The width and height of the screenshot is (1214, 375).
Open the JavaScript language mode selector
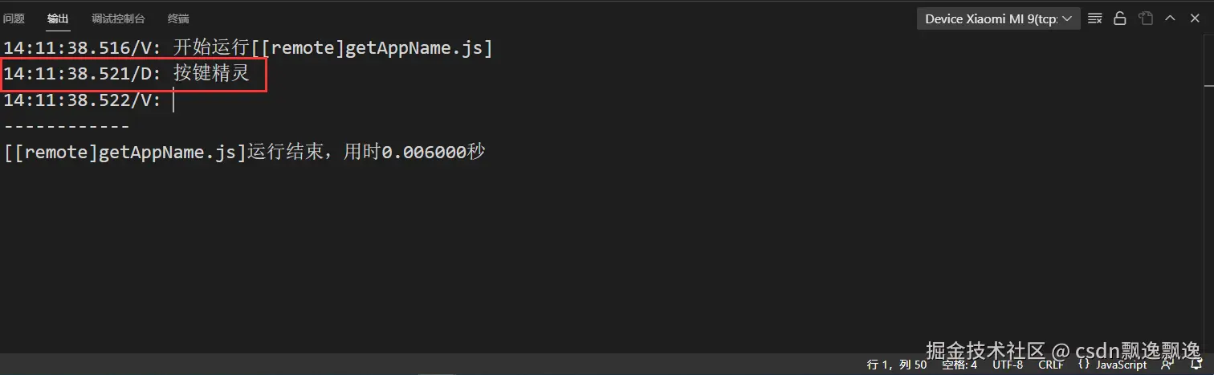click(1122, 365)
